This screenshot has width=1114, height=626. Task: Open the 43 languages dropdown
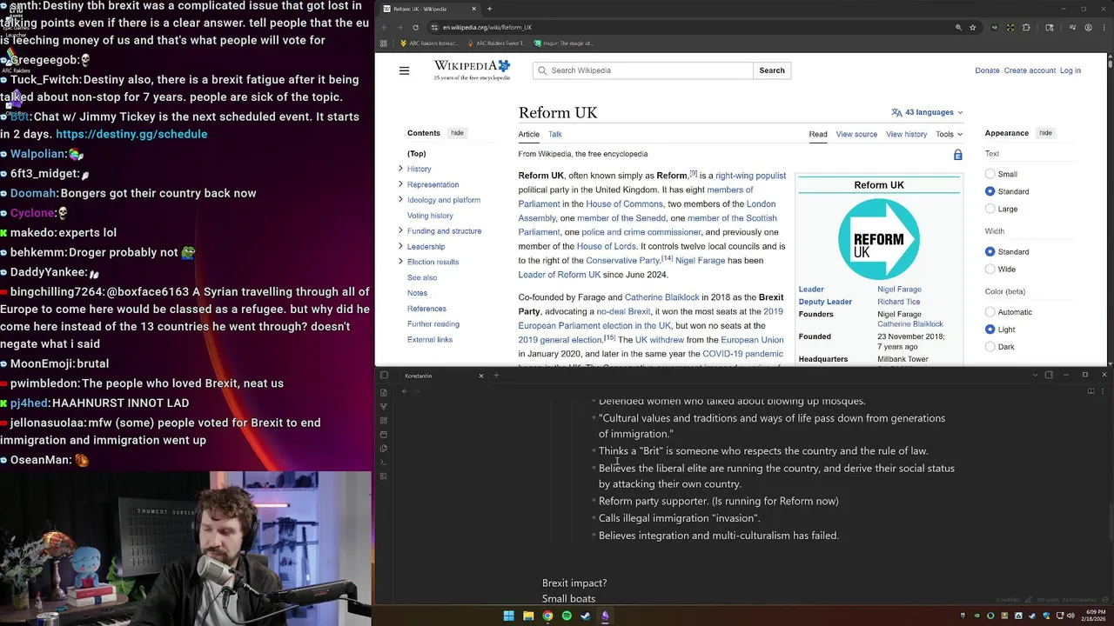pyautogui.click(x=928, y=112)
